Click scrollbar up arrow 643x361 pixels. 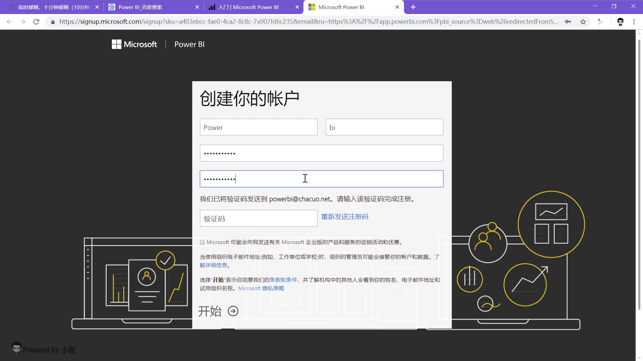point(639,33)
